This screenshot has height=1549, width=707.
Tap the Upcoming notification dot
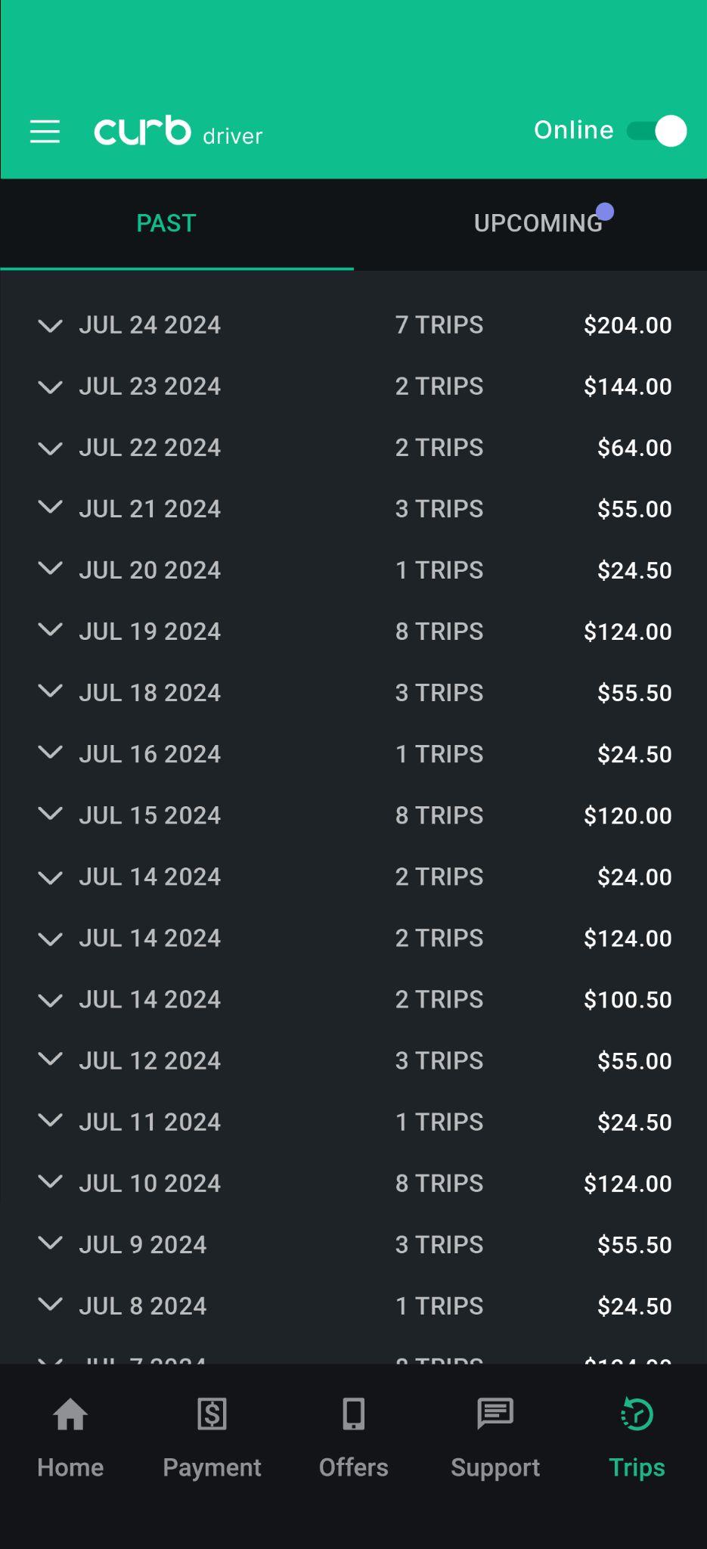605,212
